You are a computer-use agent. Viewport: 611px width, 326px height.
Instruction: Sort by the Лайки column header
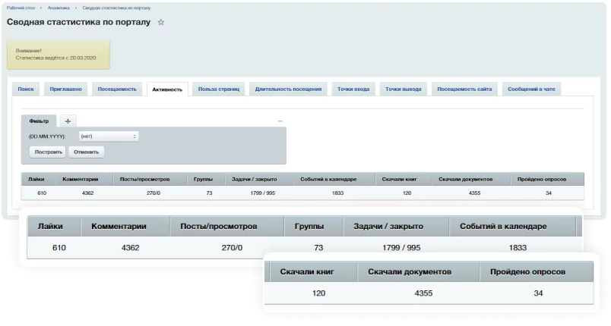[36, 180]
